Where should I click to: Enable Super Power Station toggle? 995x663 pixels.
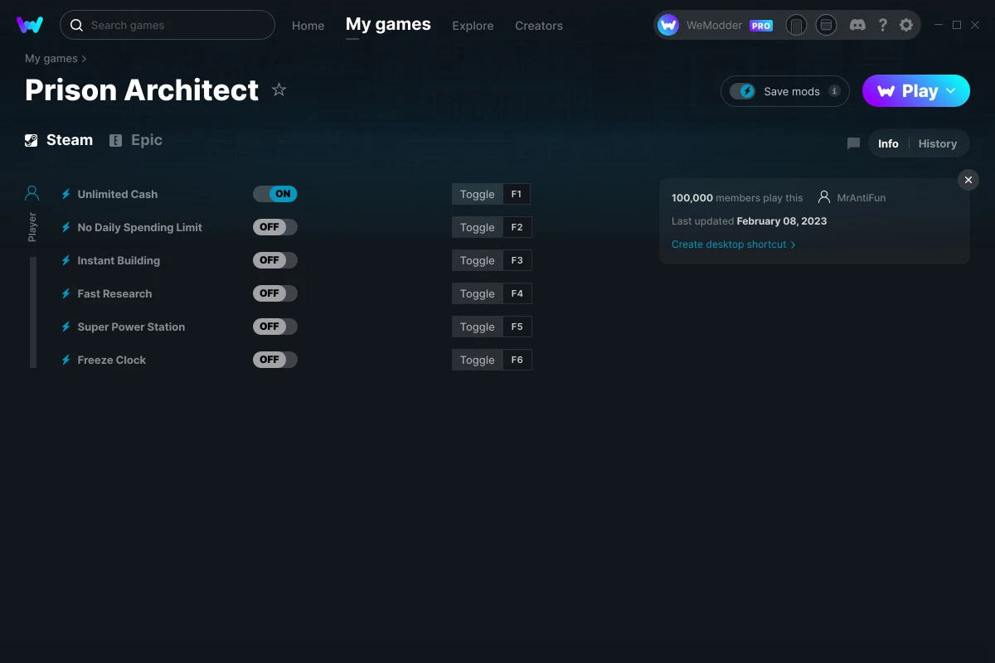(275, 327)
